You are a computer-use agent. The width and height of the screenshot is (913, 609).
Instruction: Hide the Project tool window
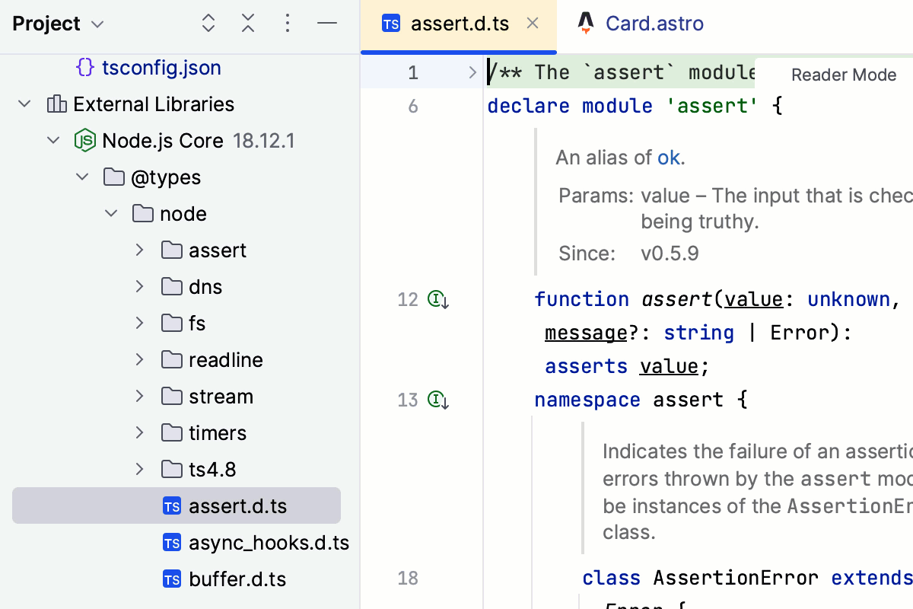[327, 24]
